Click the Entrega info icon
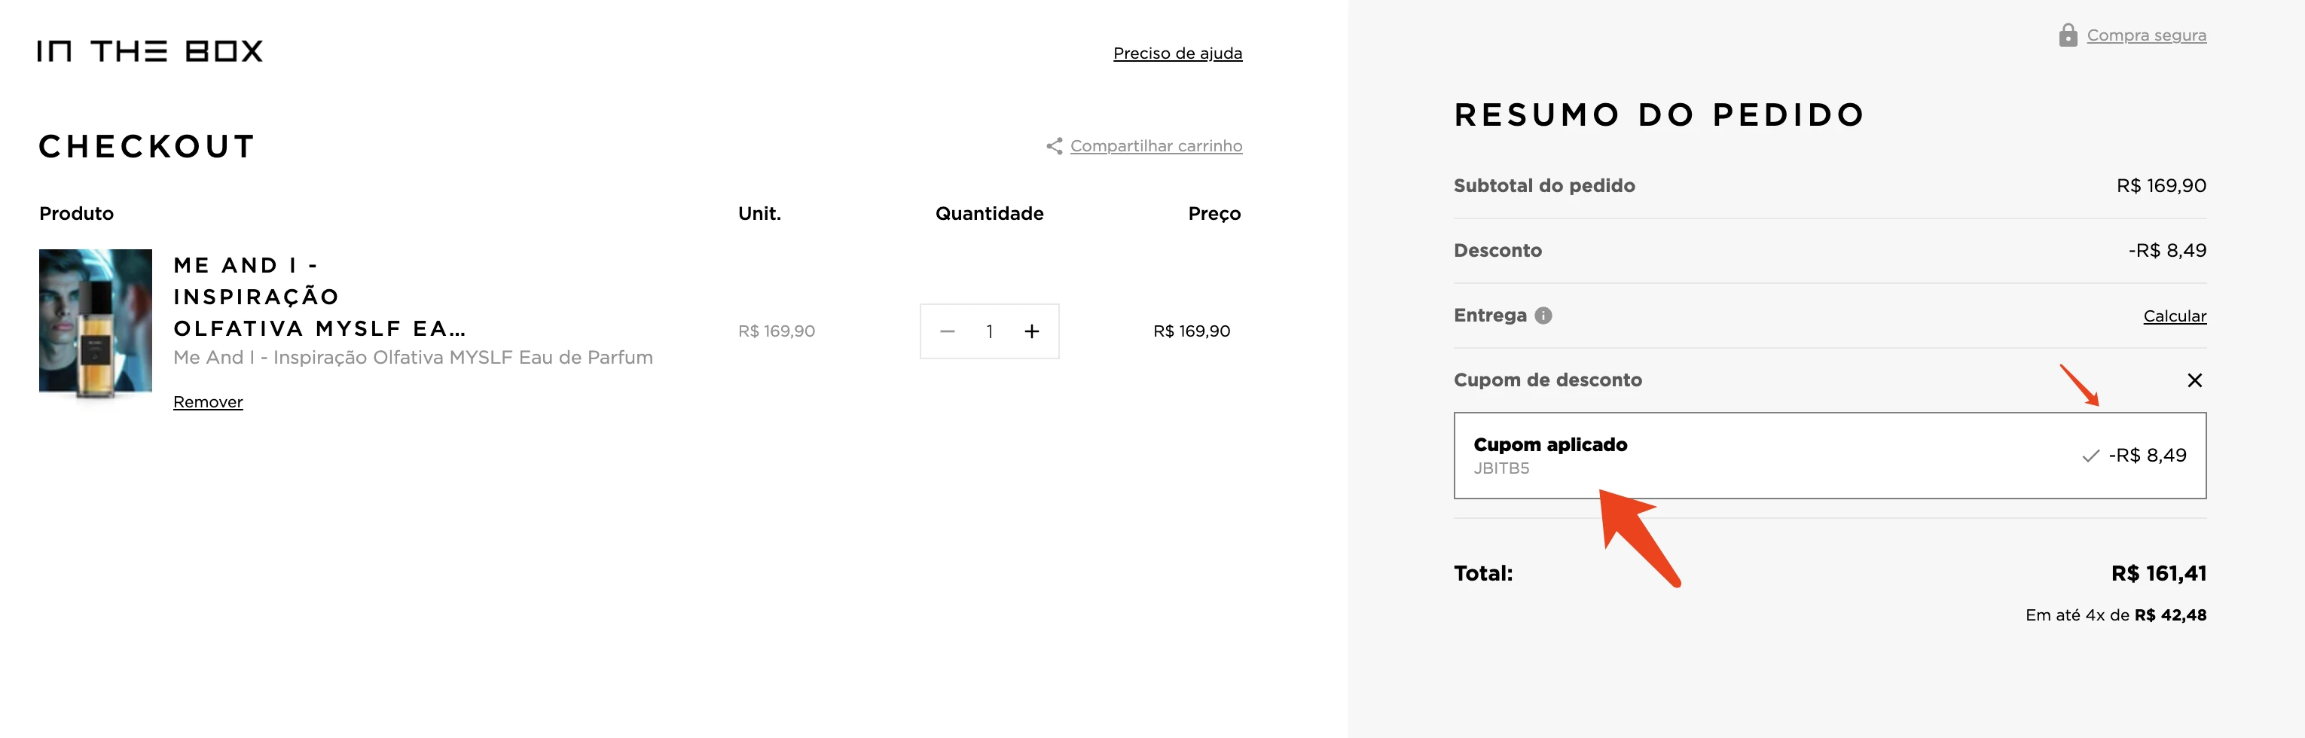The height and width of the screenshot is (738, 2305). (1543, 316)
